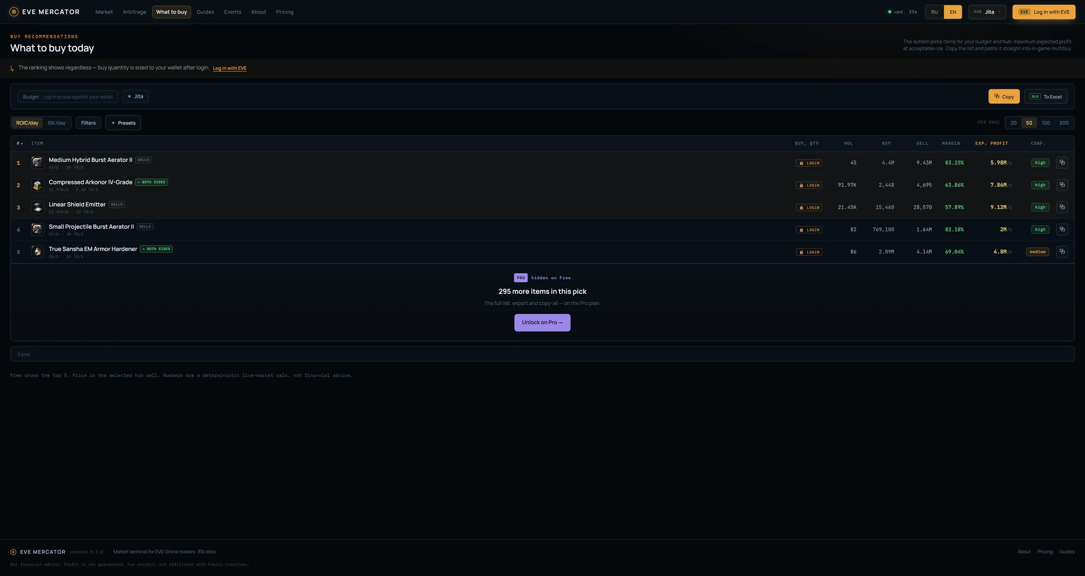1085x576 pixels.
Task: Click the Medium Hybrid Burst Aerator II item icon
Action: coord(37,163)
